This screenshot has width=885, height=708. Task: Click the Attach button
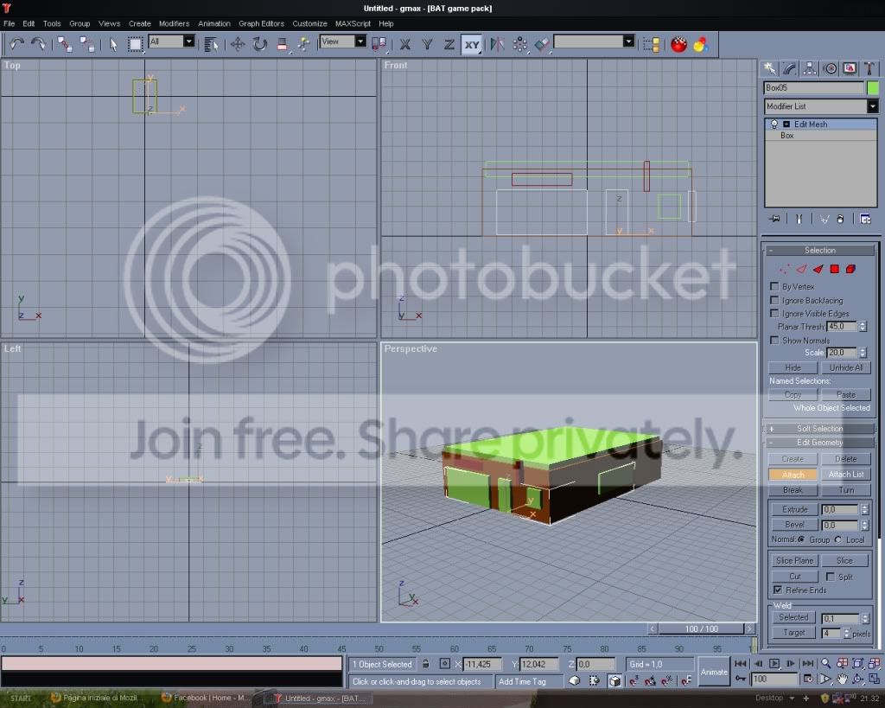click(793, 475)
